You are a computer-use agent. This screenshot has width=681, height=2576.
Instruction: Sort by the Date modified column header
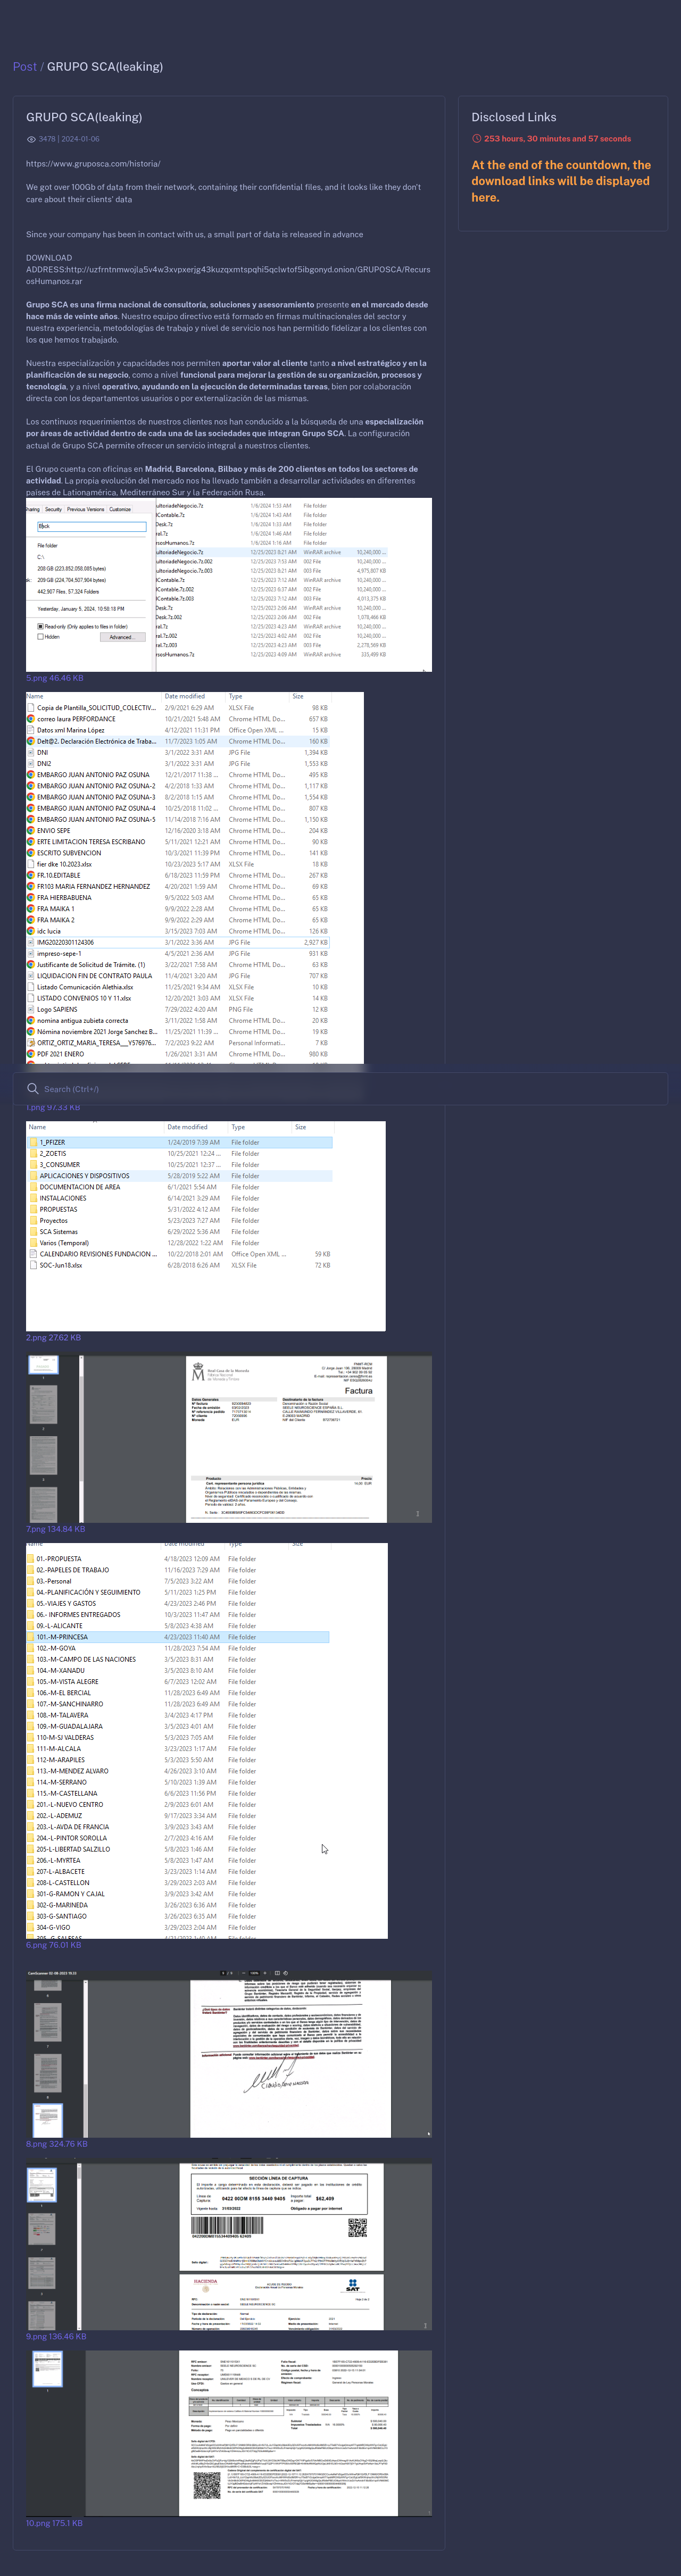[x=187, y=1127]
